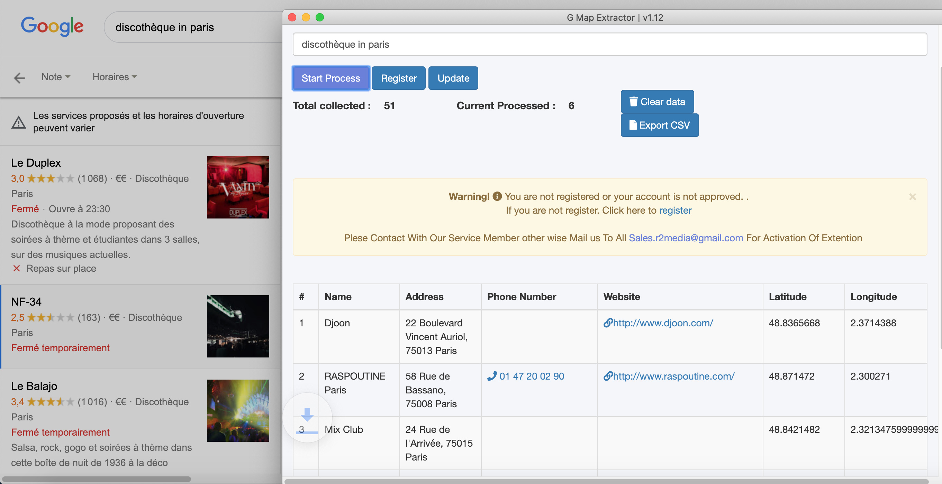Click the register link in warning
The height and width of the screenshot is (484, 942).
675,211
